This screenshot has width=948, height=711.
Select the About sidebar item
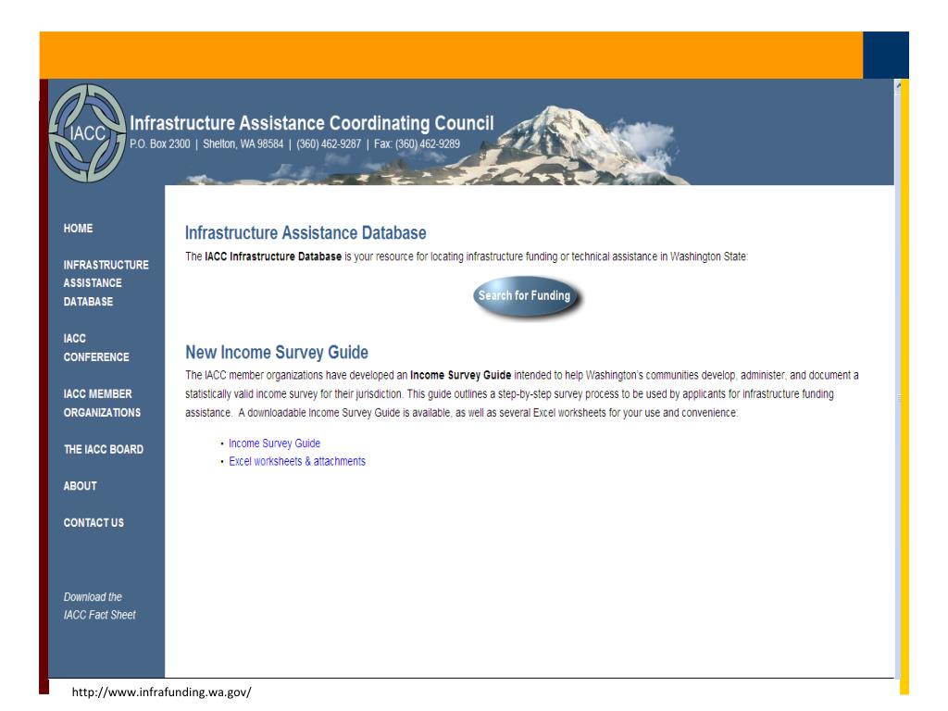[x=80, y=486]
